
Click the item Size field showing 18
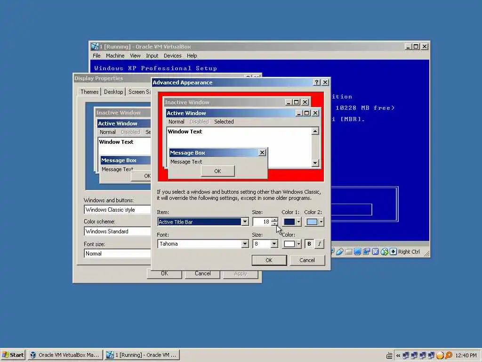[x=262, y=222]
